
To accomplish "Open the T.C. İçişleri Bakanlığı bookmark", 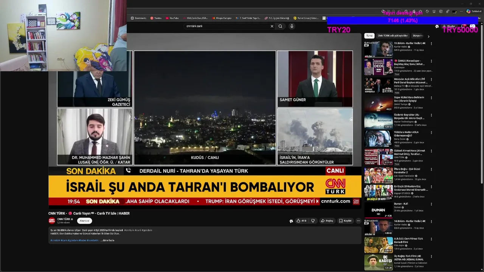I will pyautogui.click(x=277, y=18).
